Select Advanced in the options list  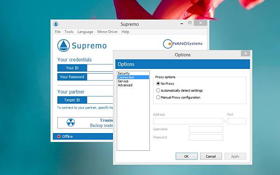133,85
